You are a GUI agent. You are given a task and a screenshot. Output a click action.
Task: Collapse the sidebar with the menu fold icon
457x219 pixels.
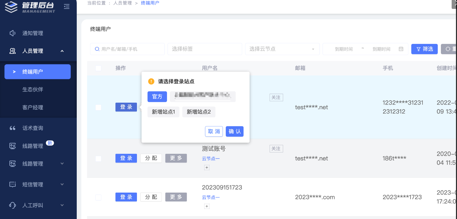pos(67,7)
